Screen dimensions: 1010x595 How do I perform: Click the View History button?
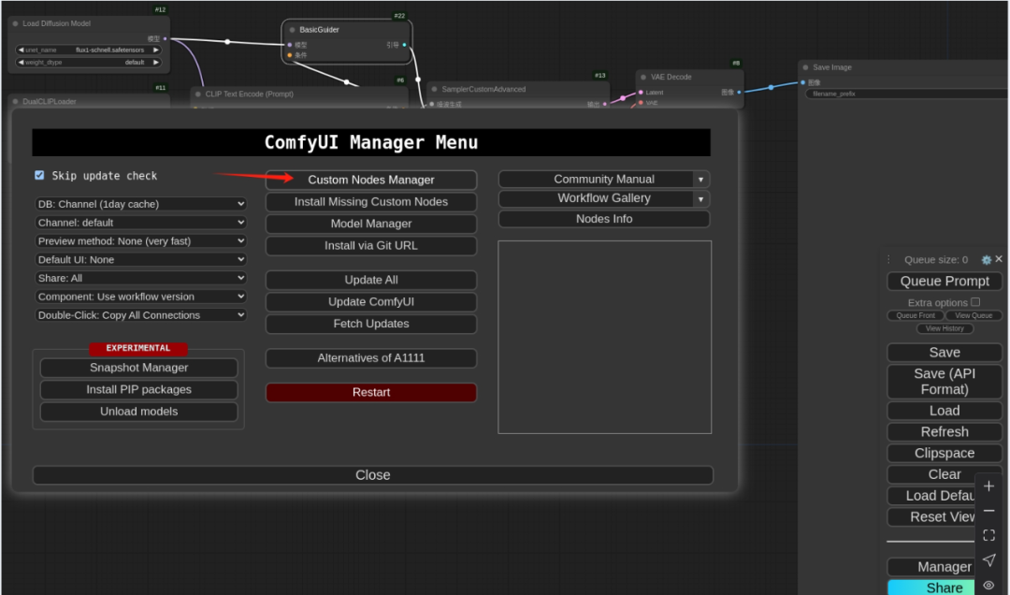[x=945, y=328]
